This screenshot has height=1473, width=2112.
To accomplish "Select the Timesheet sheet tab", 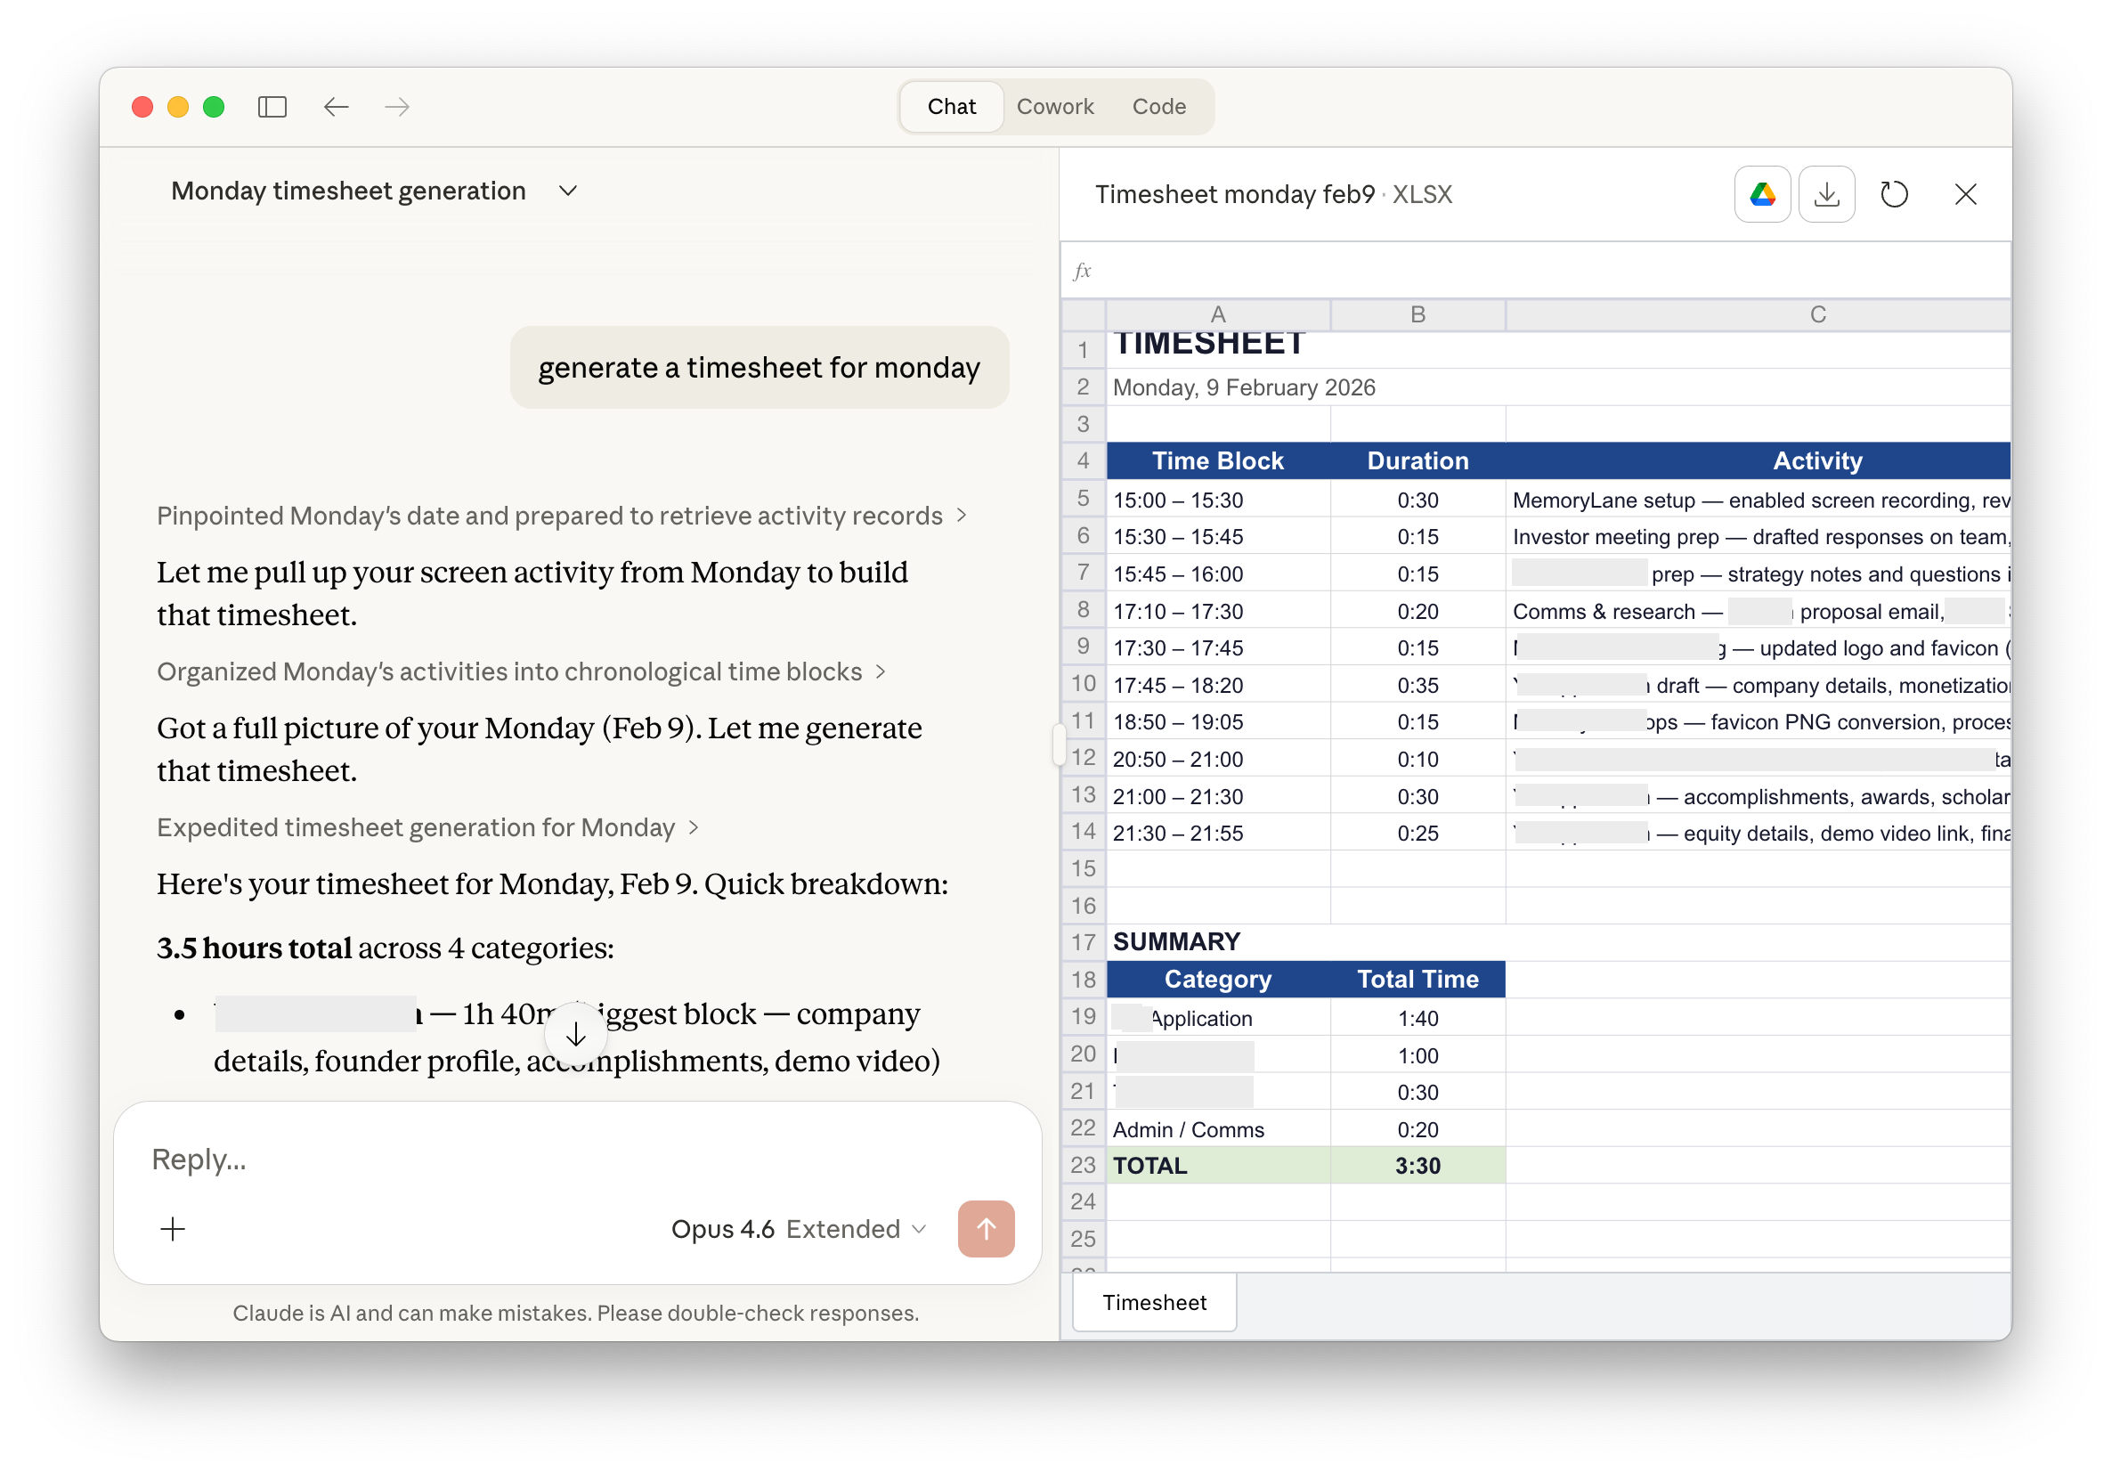I will 1154,1303.
